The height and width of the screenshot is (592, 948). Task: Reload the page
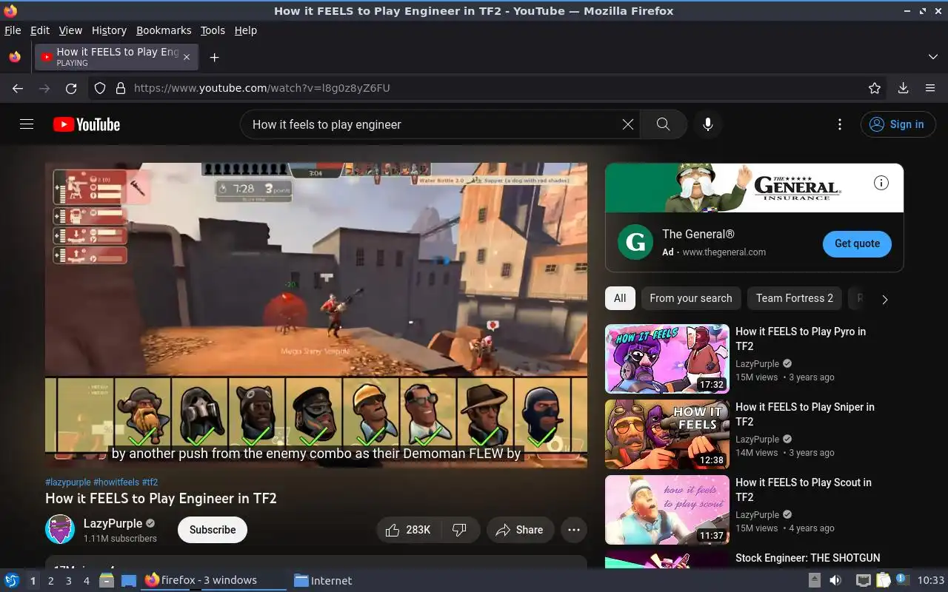(71, 88)
